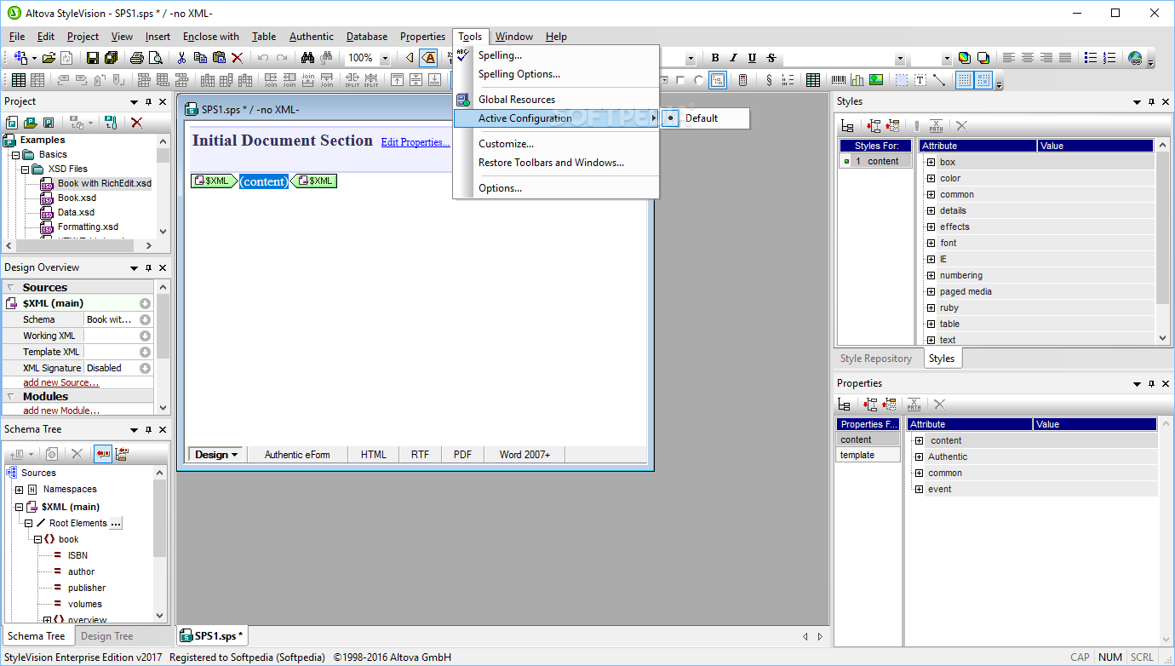This screenshot has width=1175, height=666.
Task: Save the design with floppy icon
Action: pyautogui.click(x=93, y=58)
